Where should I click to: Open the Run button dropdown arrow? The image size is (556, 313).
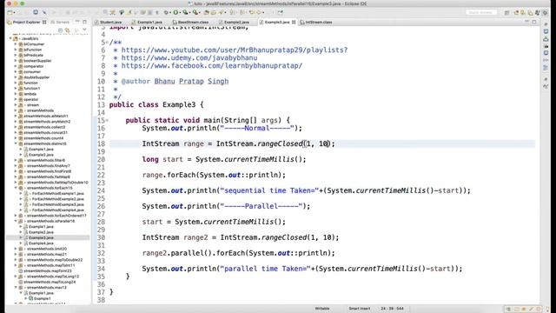pos(180,12)
